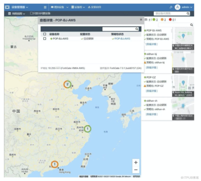
Task: Click FortiGate 7.0.1 firmware version text in dialog
Action: pos(126,68)
